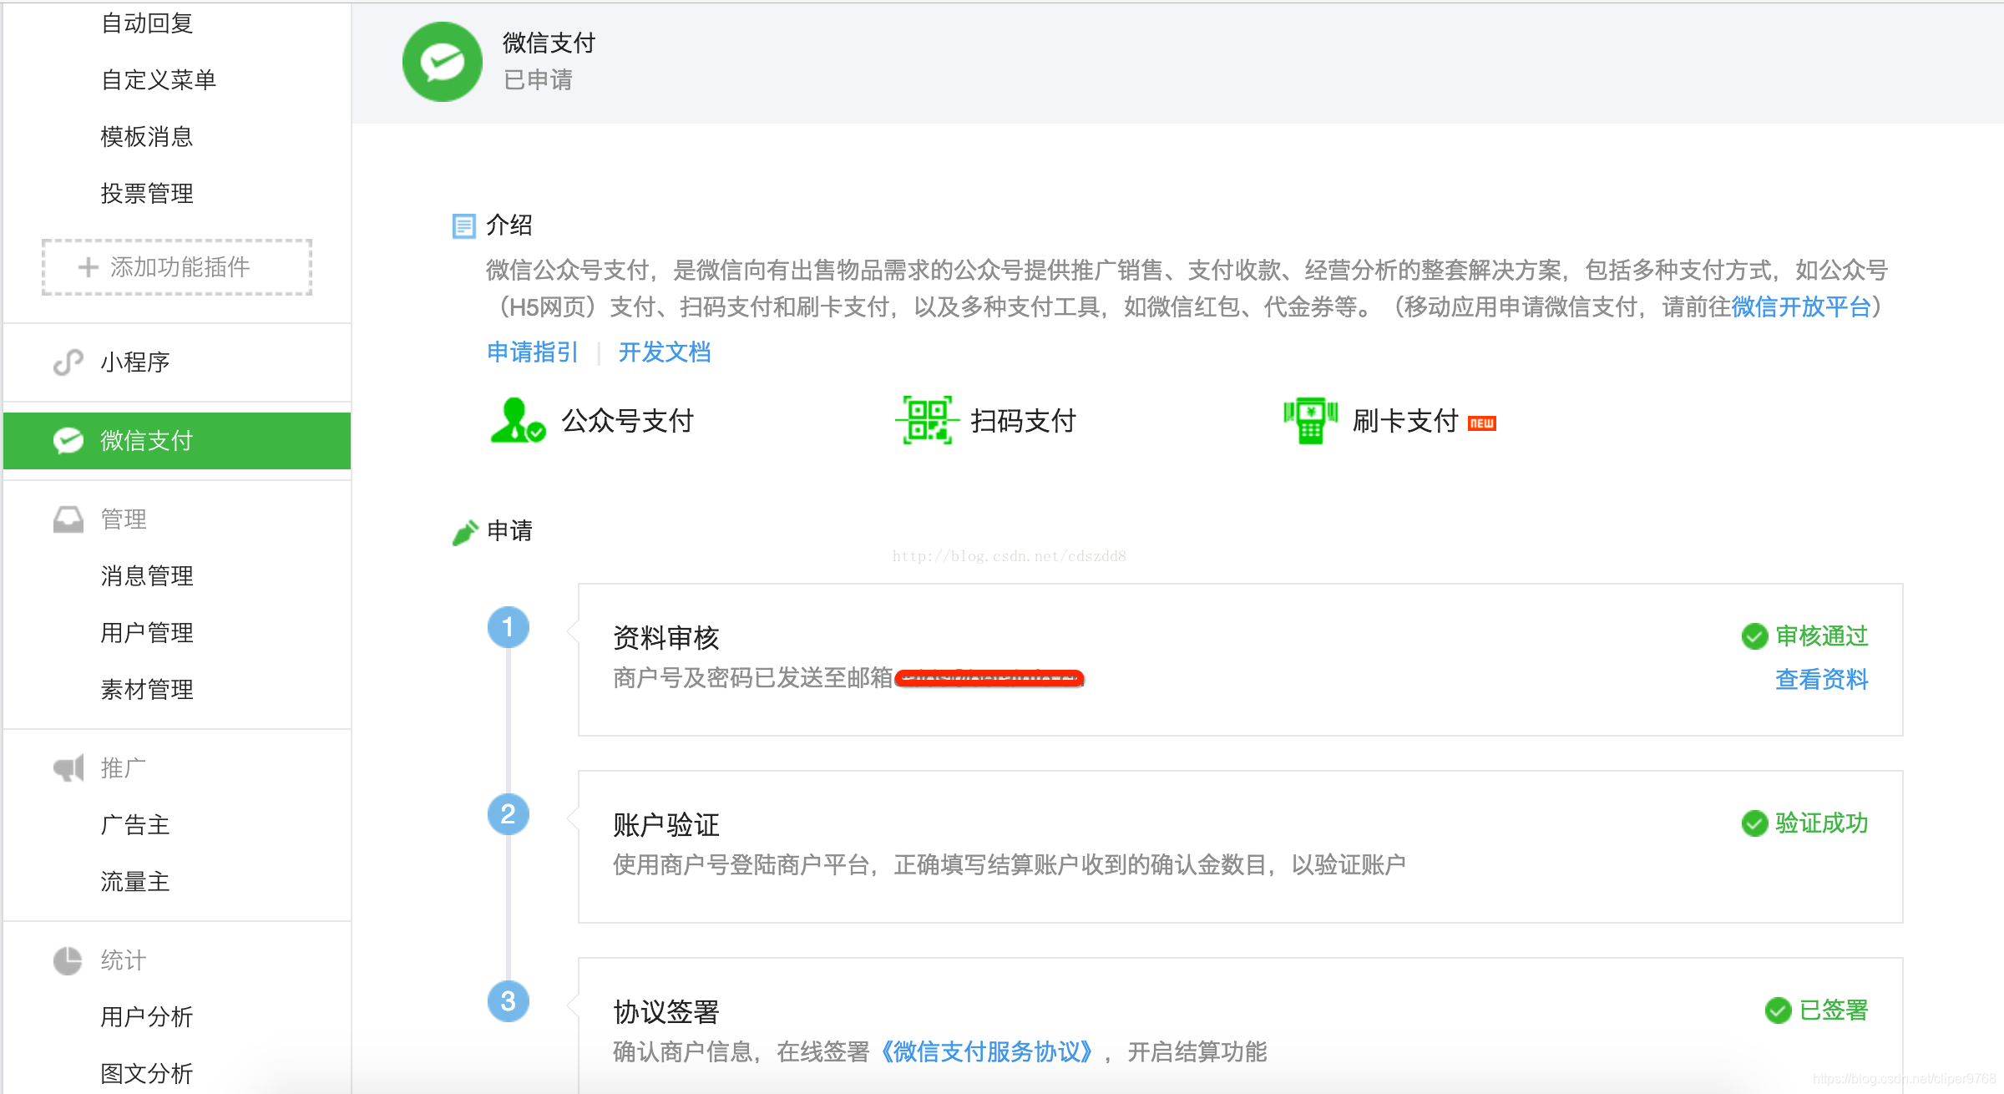Click the 添加功能插件 button
Viewport: 2004px width, 1094px height.
pos(176,267)
